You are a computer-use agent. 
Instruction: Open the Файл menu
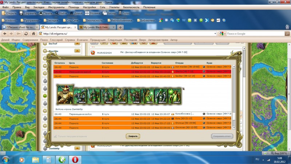[5, 7]
